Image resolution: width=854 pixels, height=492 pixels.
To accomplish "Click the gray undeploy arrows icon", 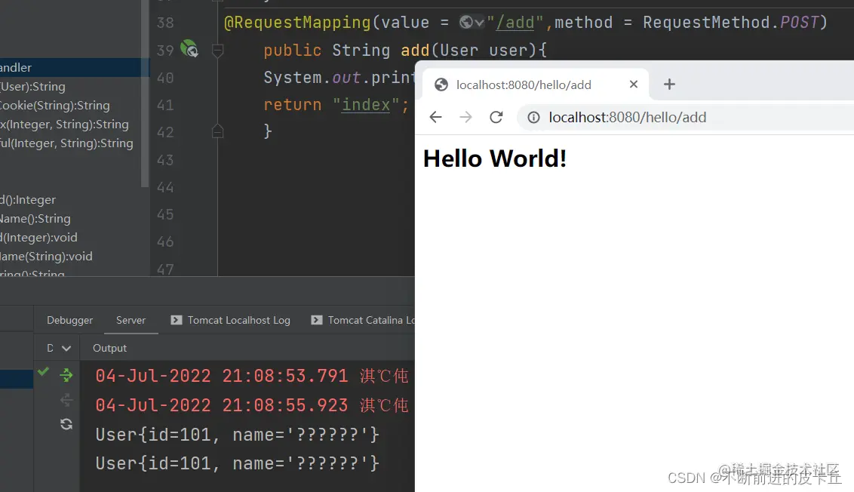I will click(x=66, y=401).
